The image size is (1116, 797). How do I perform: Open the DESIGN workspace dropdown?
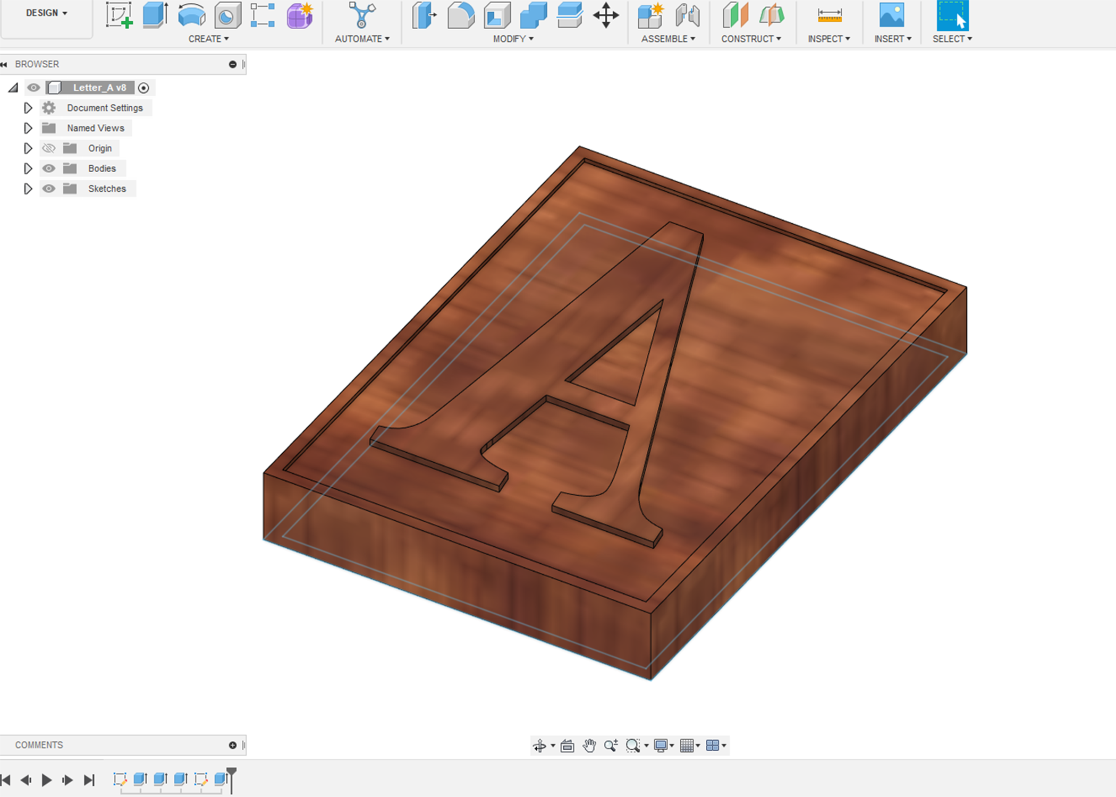(x=46, y=13)
